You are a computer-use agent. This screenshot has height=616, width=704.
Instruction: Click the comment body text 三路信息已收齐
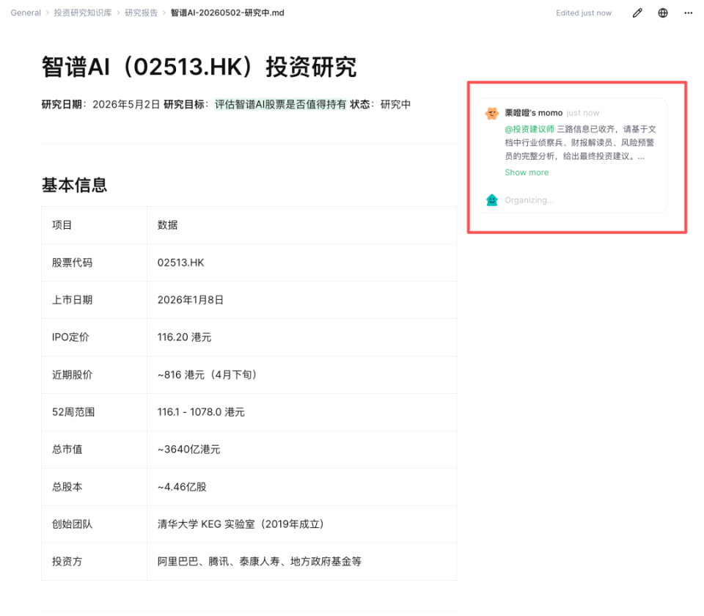[585, 129]
